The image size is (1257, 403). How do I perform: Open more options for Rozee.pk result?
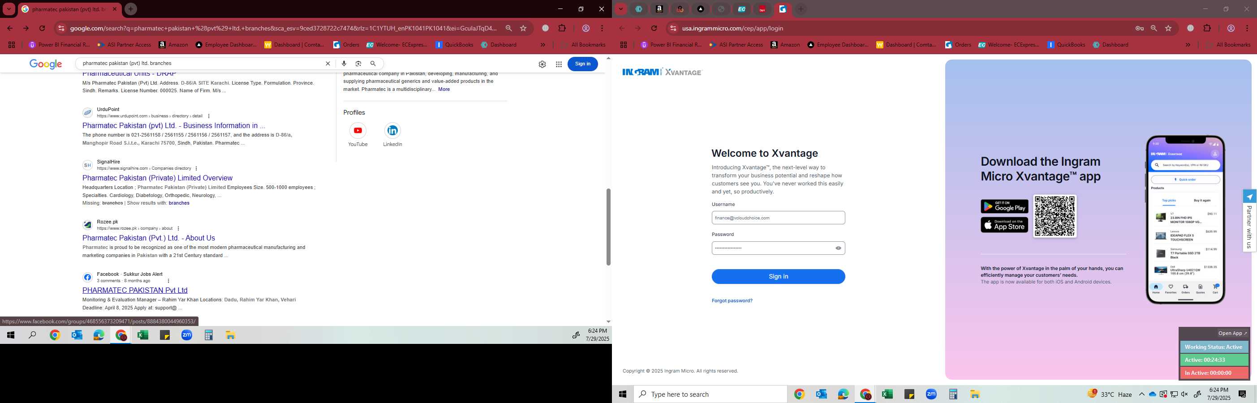coord(178,228)
